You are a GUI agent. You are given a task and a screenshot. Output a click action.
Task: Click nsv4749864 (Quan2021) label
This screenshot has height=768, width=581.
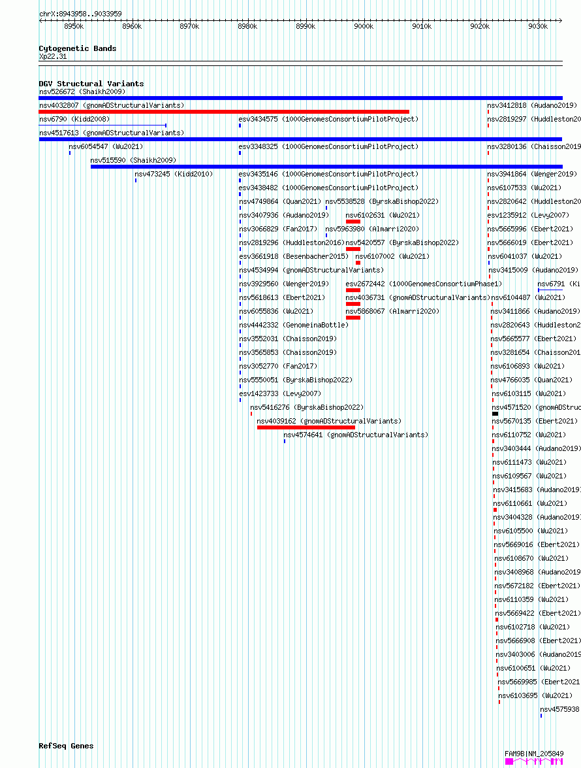(280, 201)
